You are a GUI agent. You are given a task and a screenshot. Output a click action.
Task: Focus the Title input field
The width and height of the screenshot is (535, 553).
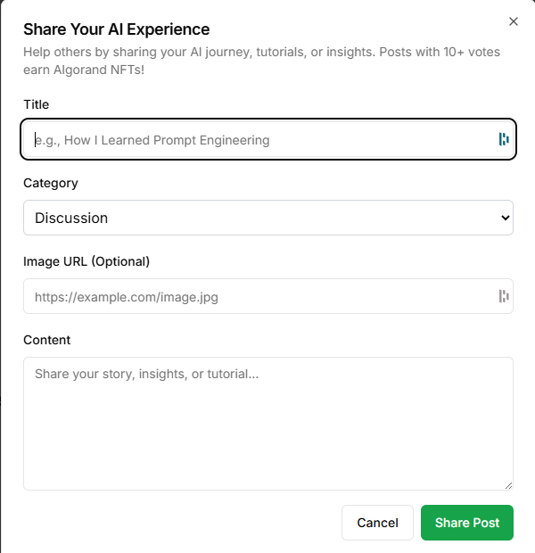tap(259, 139)
